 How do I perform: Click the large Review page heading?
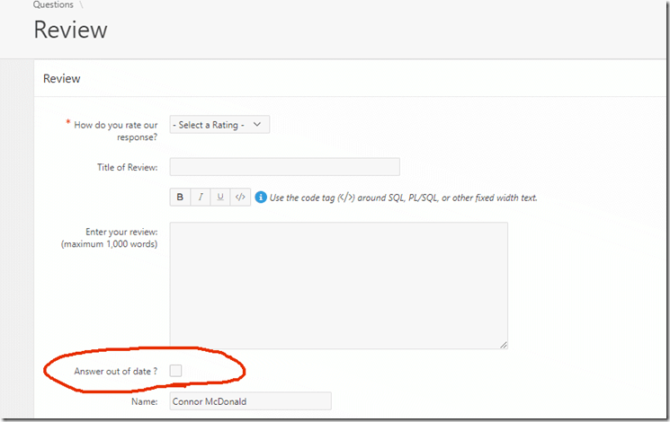point(70,30)
